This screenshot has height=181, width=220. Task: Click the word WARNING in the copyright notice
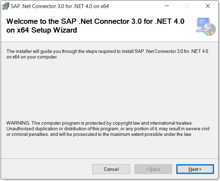[18, 123]
